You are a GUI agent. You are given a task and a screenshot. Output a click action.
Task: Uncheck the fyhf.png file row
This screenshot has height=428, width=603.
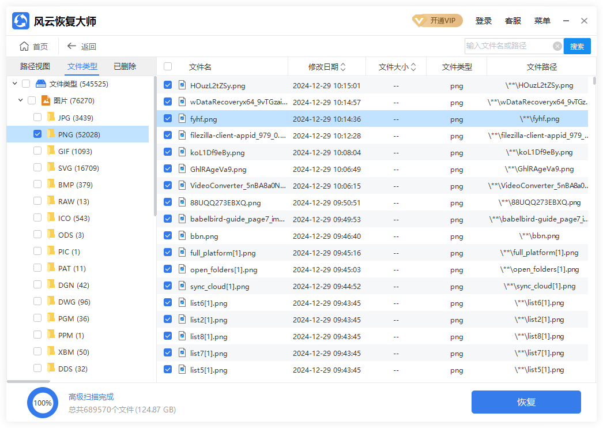click(167, 118)
